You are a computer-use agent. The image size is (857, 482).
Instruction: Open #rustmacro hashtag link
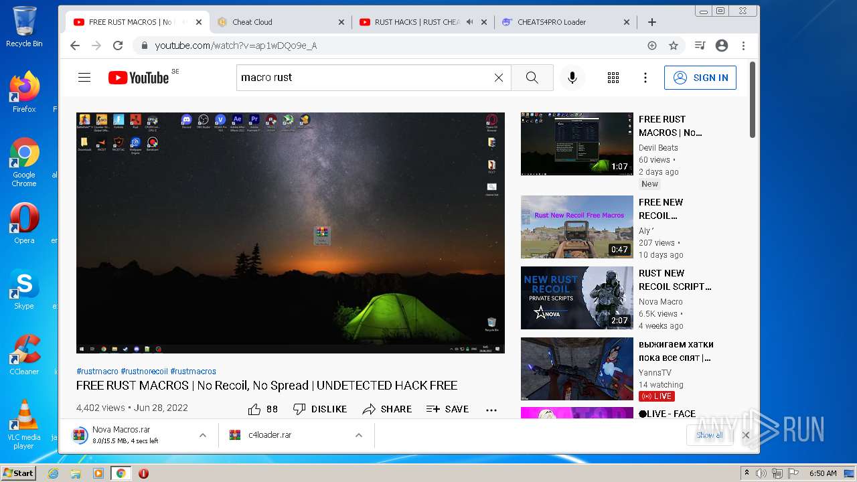97,372
